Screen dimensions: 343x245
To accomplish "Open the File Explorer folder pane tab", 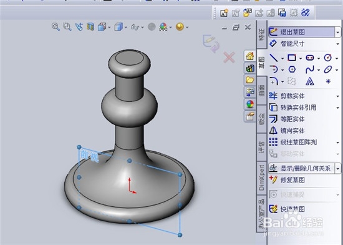I will point(250,80).
